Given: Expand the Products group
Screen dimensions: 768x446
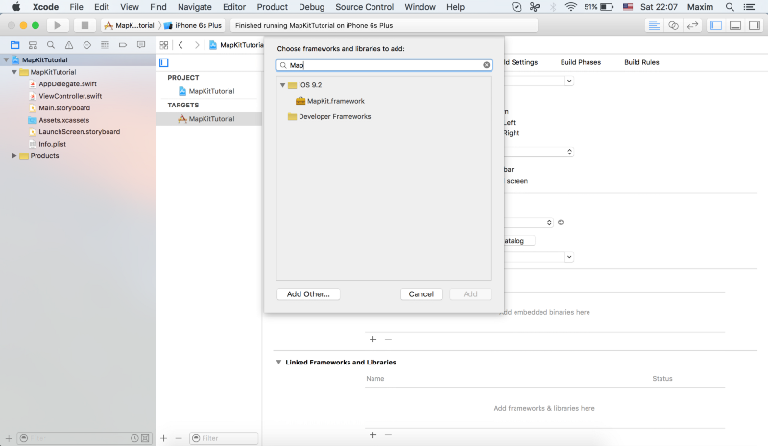Looking at the screenshot, I should click(14, 155).
